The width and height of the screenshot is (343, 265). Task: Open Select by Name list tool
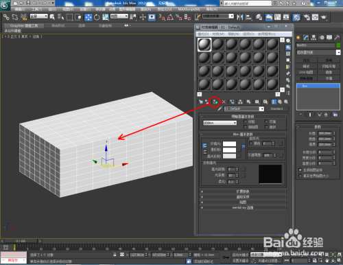click(x=60, y=17)
